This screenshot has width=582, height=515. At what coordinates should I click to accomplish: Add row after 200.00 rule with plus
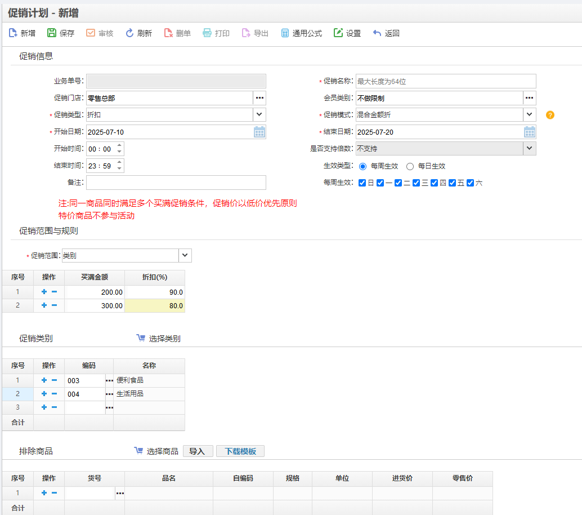point(44,292)
